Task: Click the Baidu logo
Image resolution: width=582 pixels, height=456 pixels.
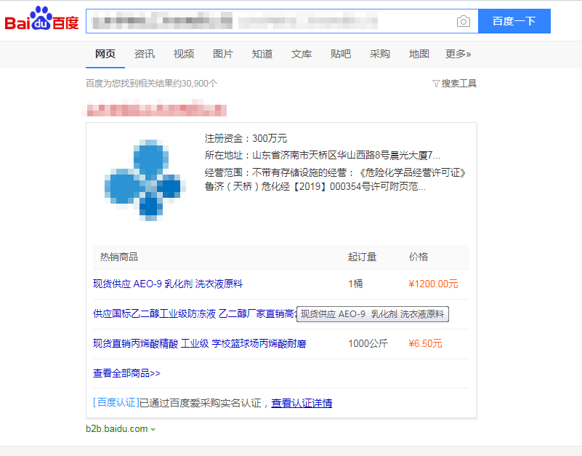Action: (41, 20)
